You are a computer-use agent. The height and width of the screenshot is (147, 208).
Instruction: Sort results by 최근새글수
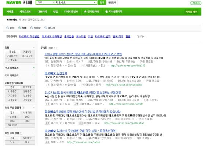coord(27,56)
